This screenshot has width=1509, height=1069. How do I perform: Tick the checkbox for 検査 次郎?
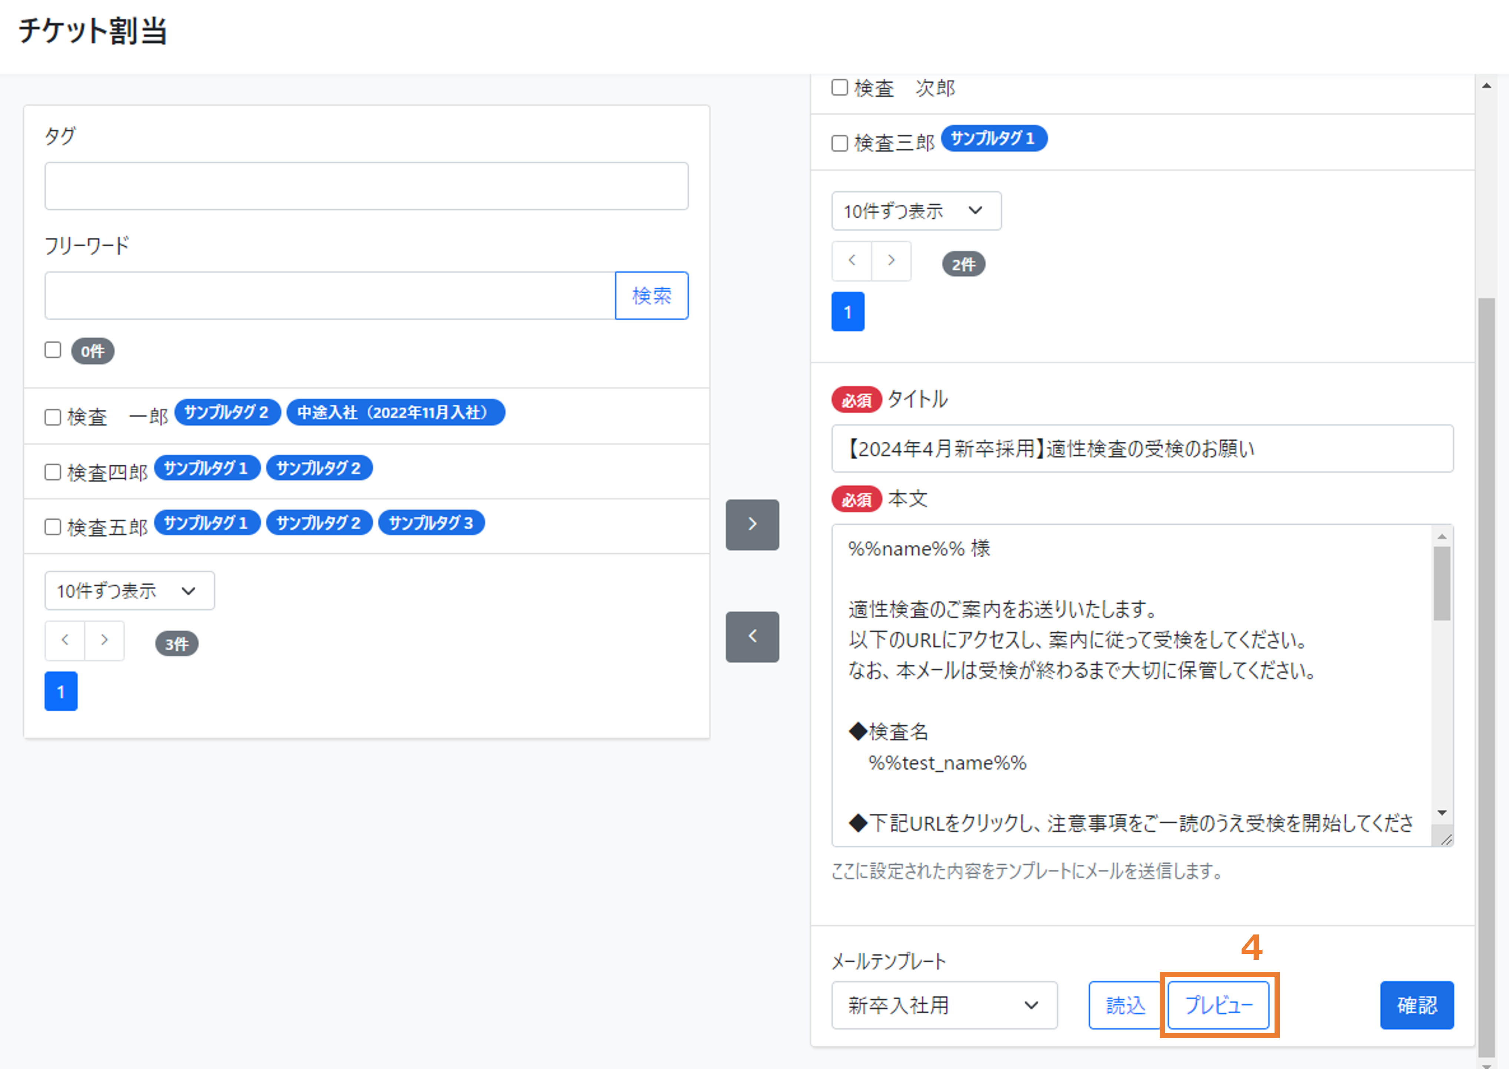pos(839,87)
